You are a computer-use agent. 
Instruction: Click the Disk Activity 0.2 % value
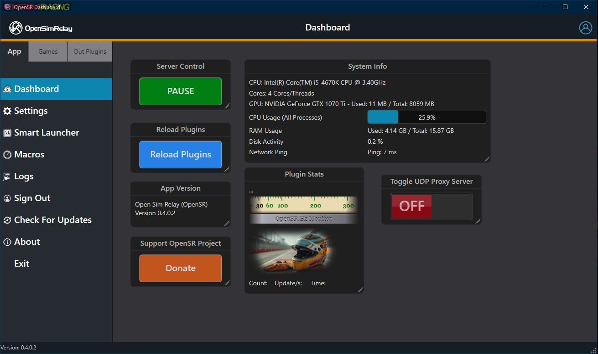pyautogui.click(x=375, y=142)
